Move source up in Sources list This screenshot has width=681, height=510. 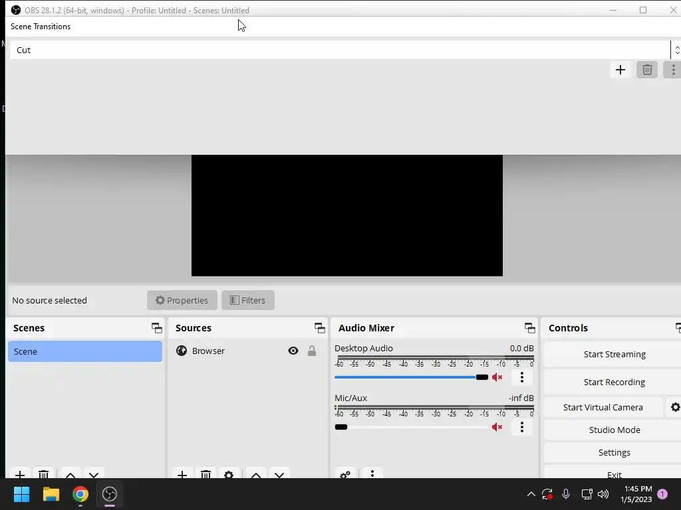pos(256,473)
